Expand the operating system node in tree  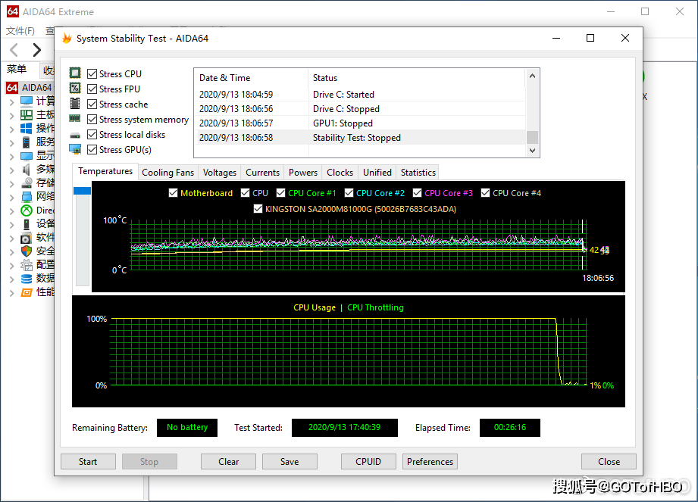(x=12, y=129)
